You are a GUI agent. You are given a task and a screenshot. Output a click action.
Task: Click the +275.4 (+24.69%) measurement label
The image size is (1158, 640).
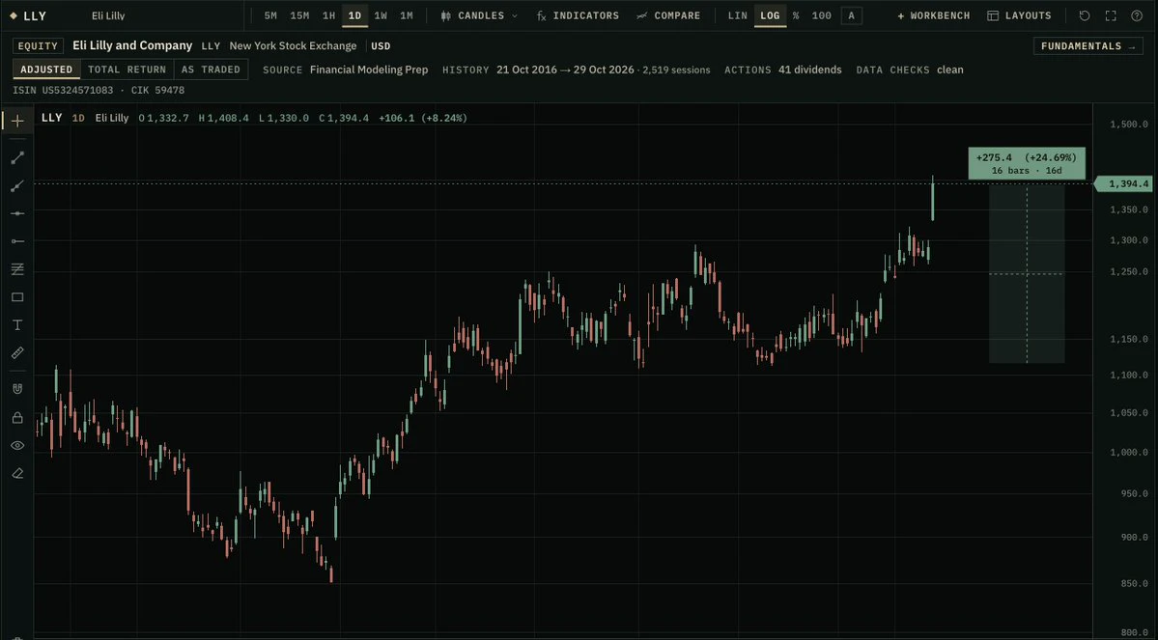point(1027,163)
